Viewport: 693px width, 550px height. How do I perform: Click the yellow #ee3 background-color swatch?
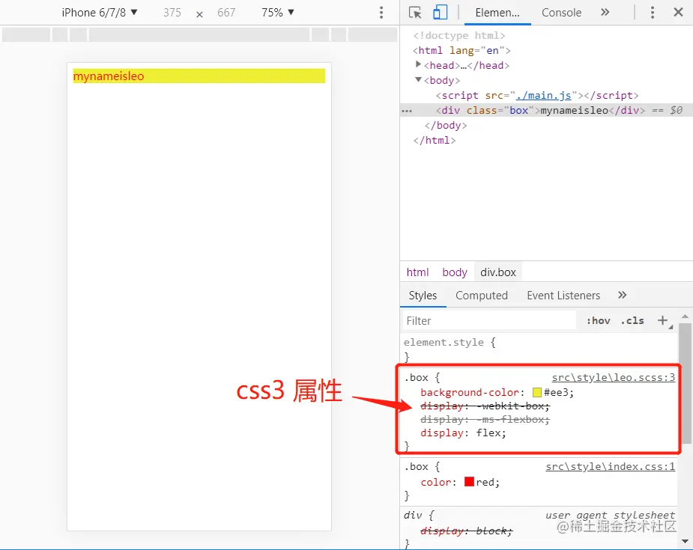(x=536, y=391)
